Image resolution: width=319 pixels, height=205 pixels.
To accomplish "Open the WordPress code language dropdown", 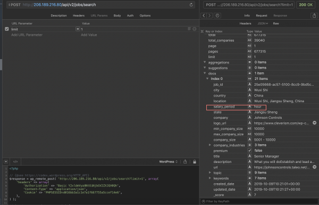I will click(x=168, y=161).
